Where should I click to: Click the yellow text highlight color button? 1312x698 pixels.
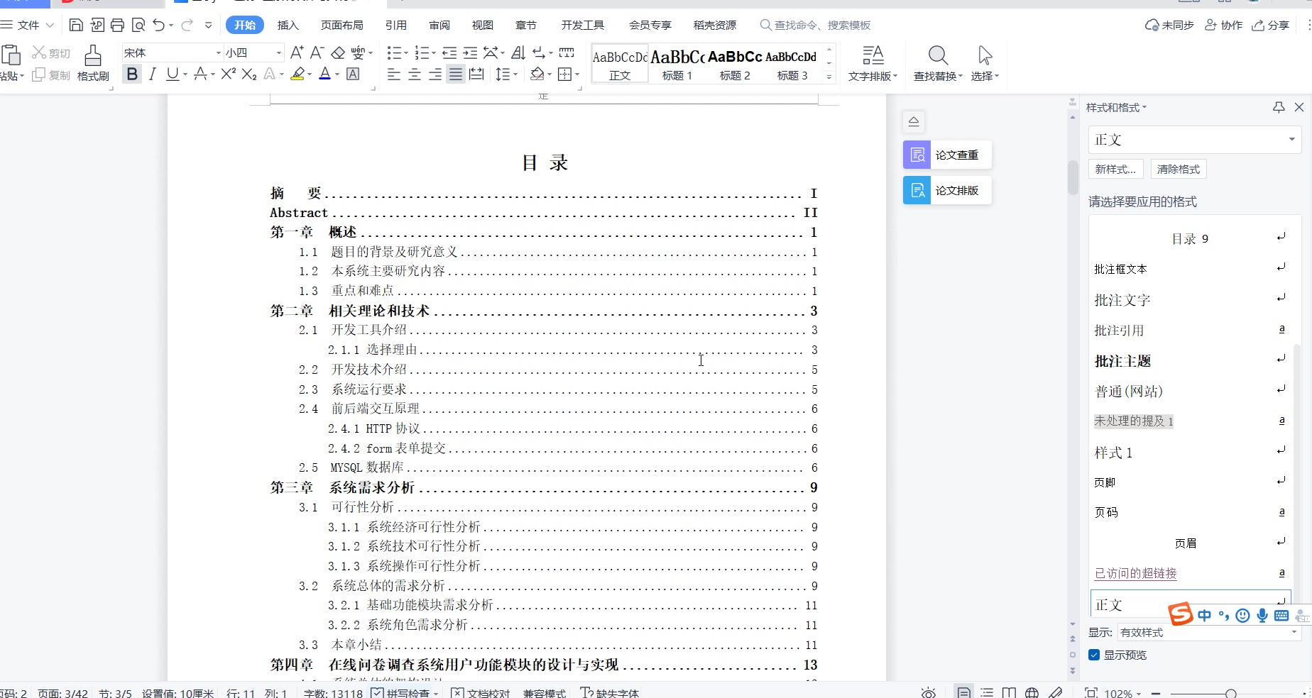pyautogui.click(x=297, y=74)
